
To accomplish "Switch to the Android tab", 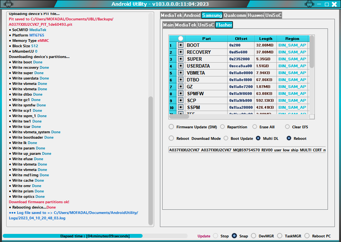I will 192,15.
